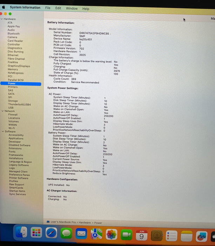
Task: Click the green full-screen window button
Action: coord(10,14)
